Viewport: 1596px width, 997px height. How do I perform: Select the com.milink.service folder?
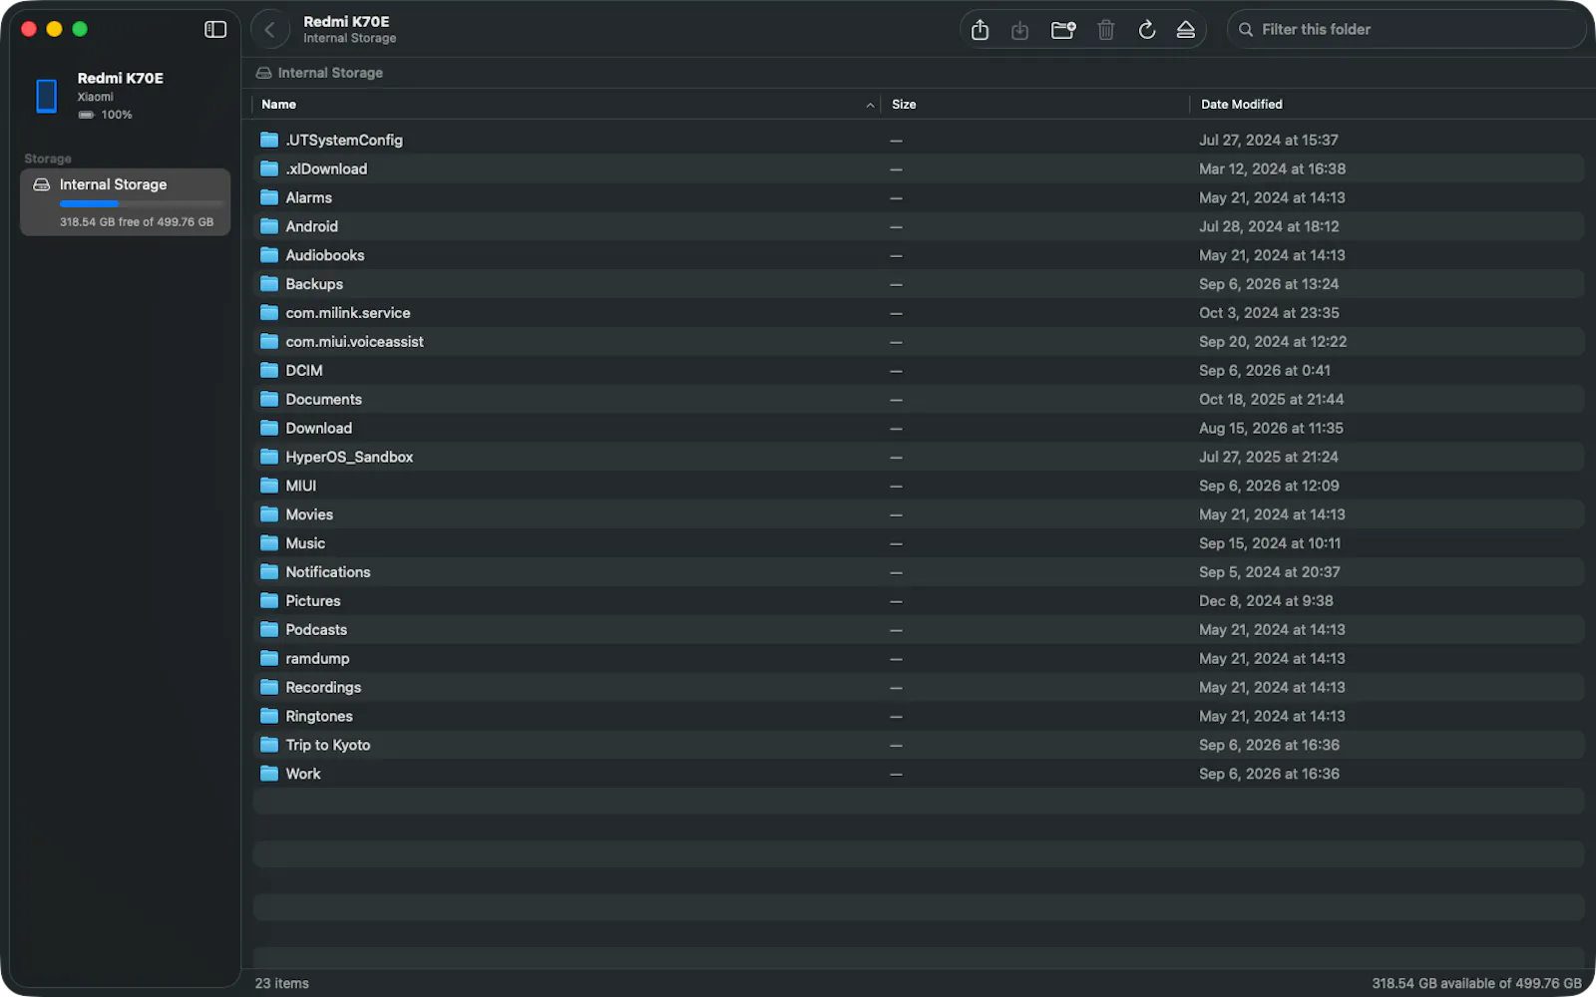(348, 313)
